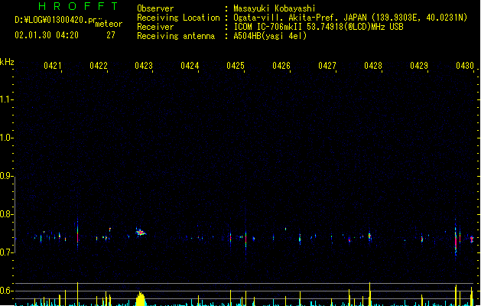Viewport: 481px width, 306px height.
Task: Click the 0421 time marker
Action: 53,66
